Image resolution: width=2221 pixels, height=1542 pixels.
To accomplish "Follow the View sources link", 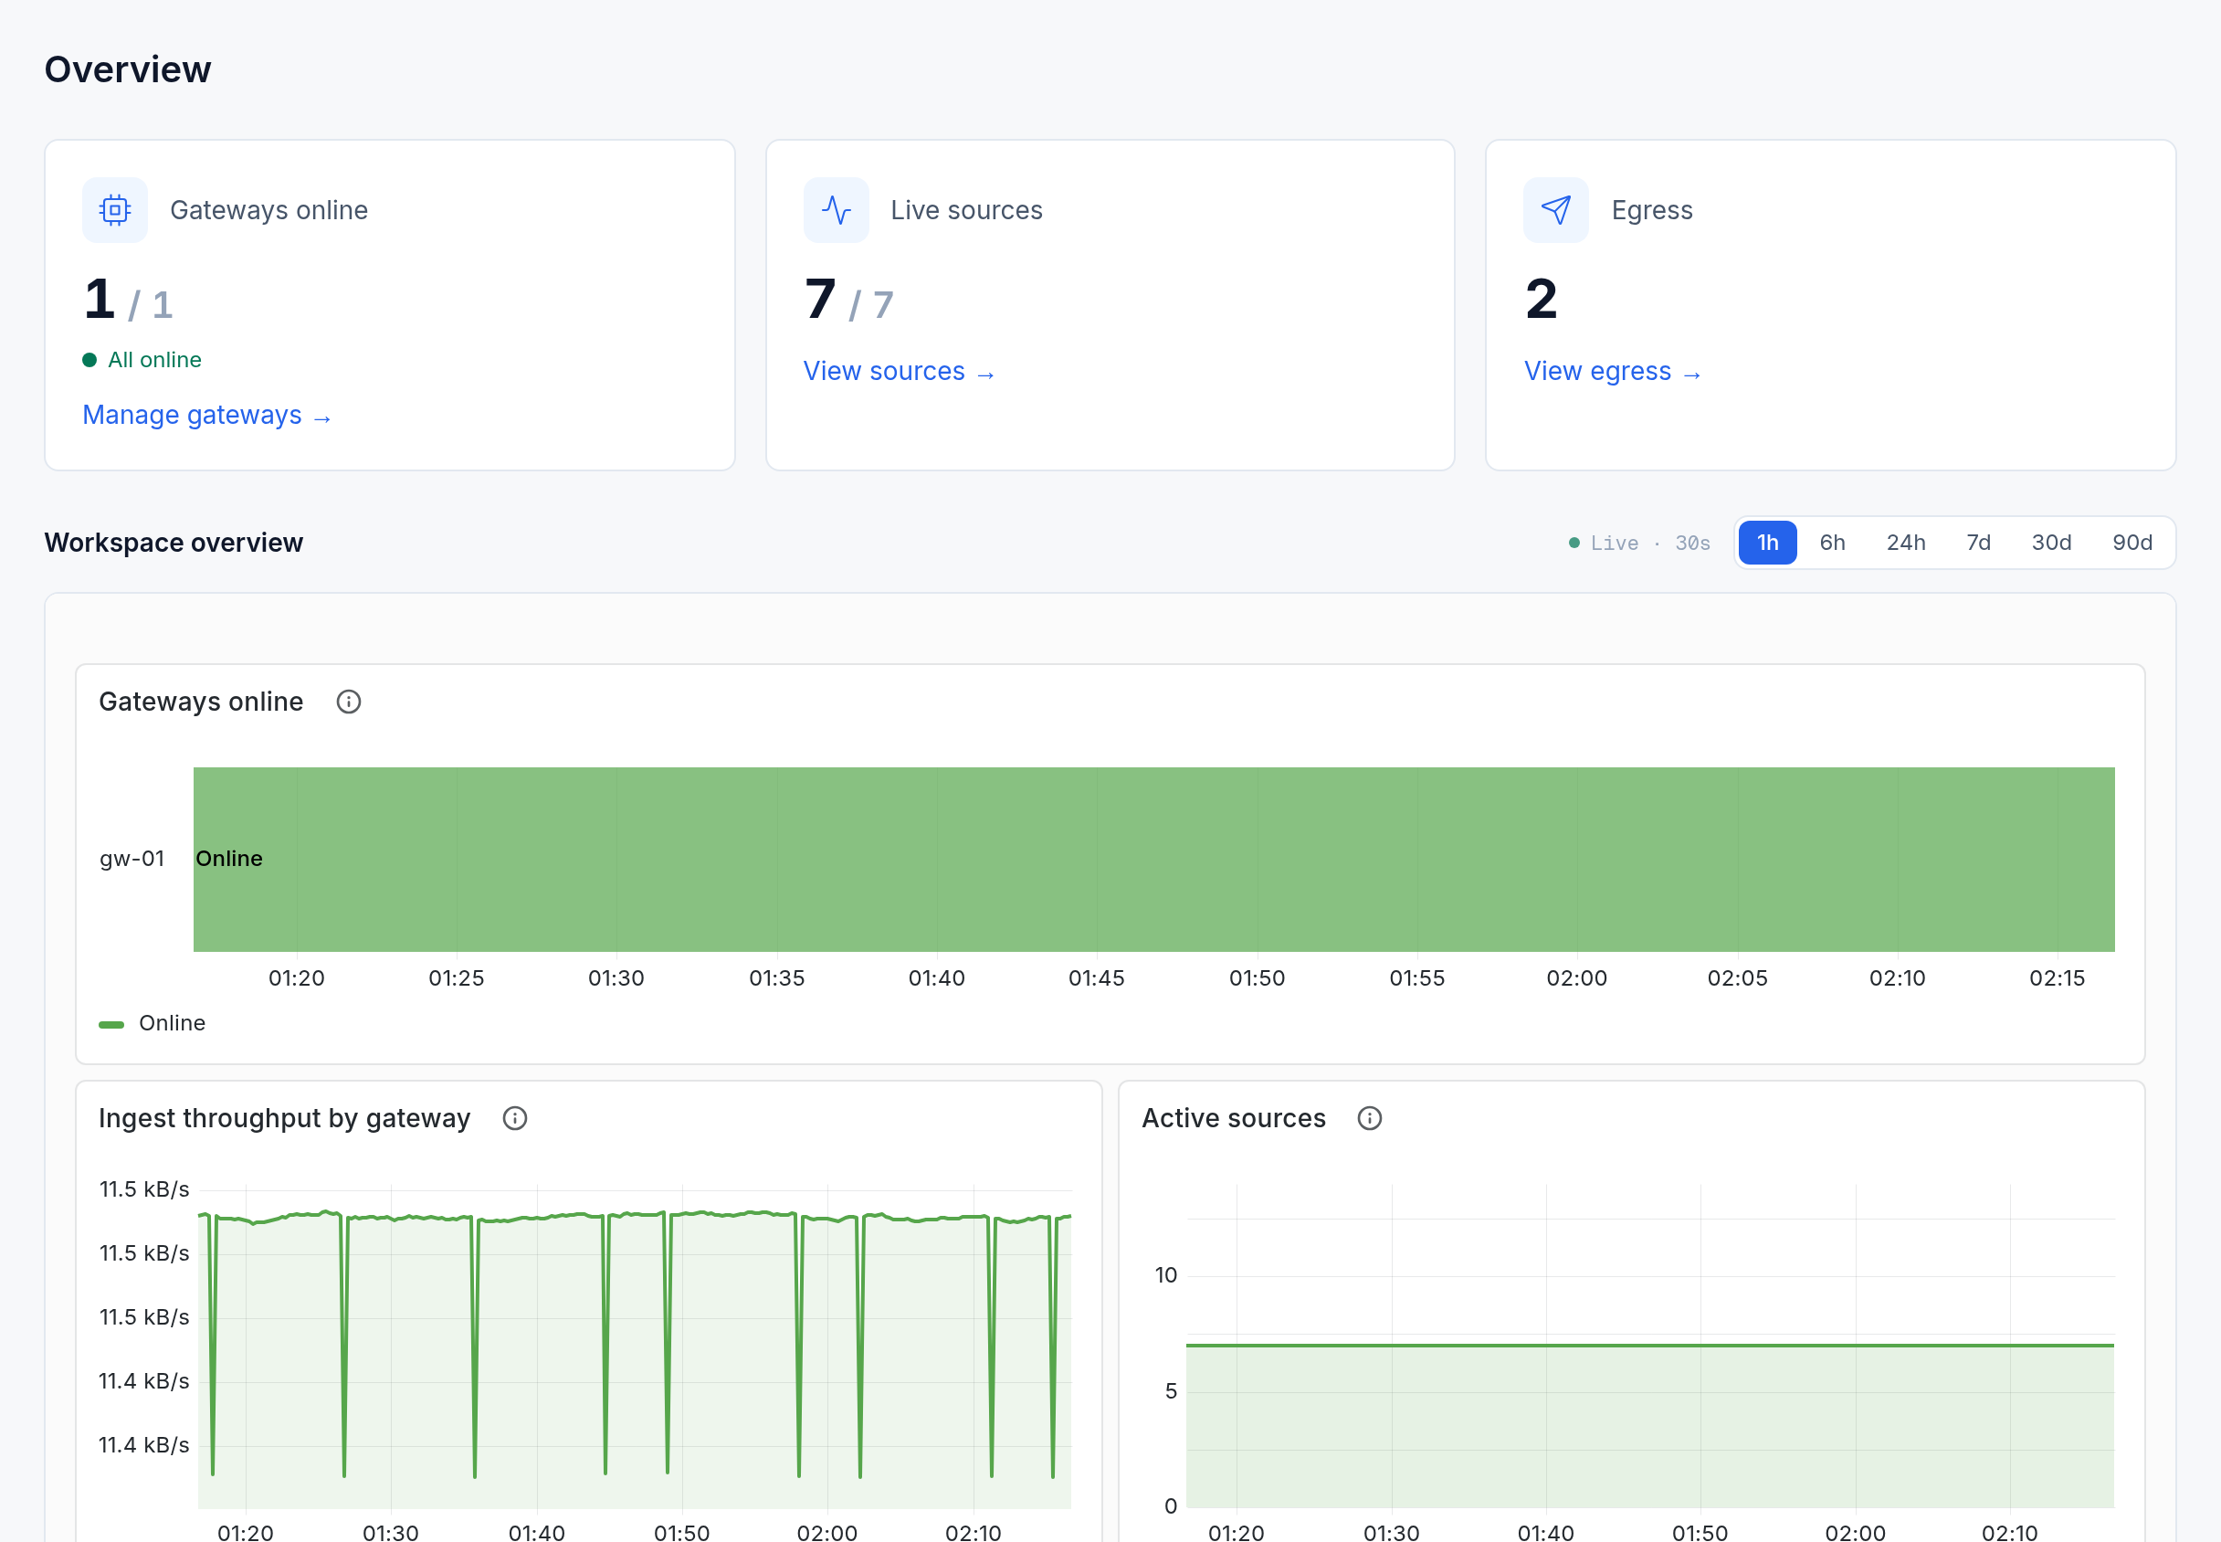I will pos(899,371).
